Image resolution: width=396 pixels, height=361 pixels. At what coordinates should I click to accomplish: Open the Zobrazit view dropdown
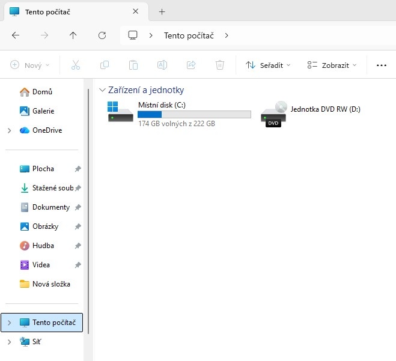(332, 65)
